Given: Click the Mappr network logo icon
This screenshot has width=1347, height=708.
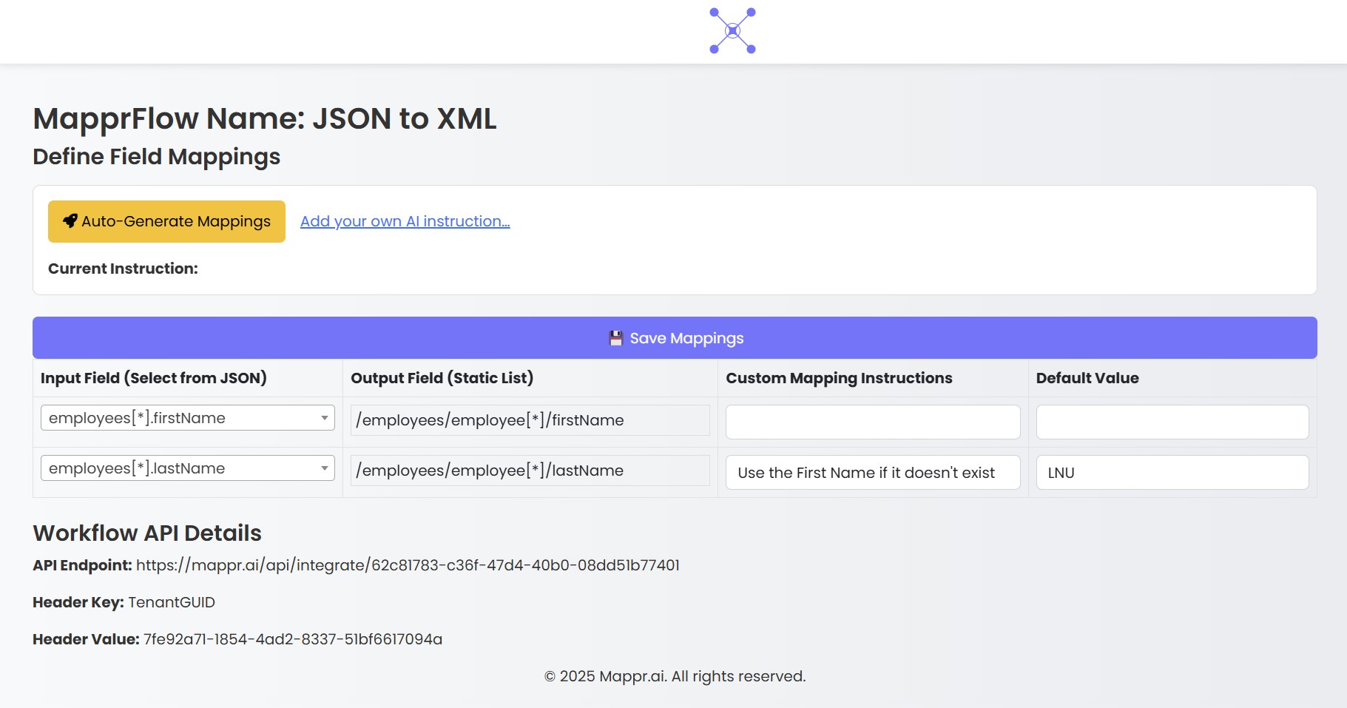Looking at the screenshot, I should (732, 31).
